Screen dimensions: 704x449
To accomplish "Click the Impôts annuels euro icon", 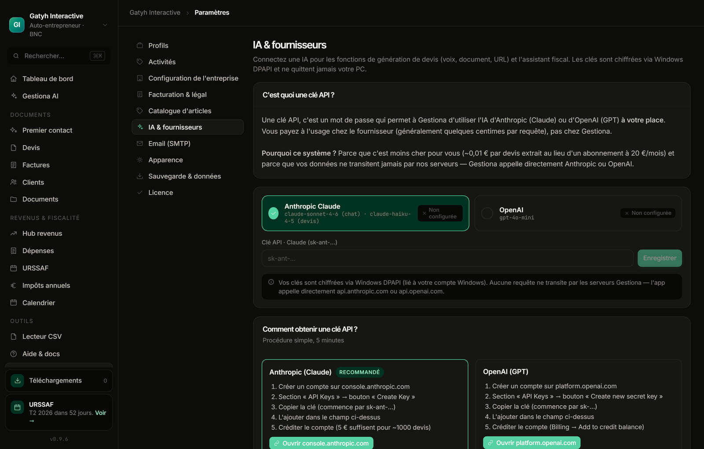I will tap(14, 285).
